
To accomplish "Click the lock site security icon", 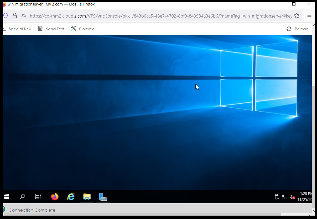I will tap(15, 16).
